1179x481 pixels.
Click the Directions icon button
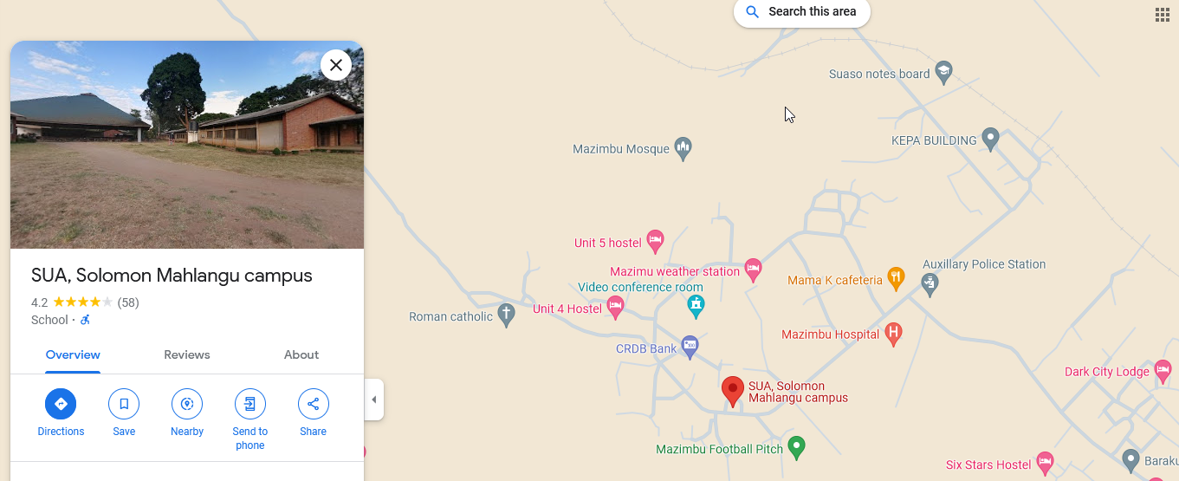61,404
